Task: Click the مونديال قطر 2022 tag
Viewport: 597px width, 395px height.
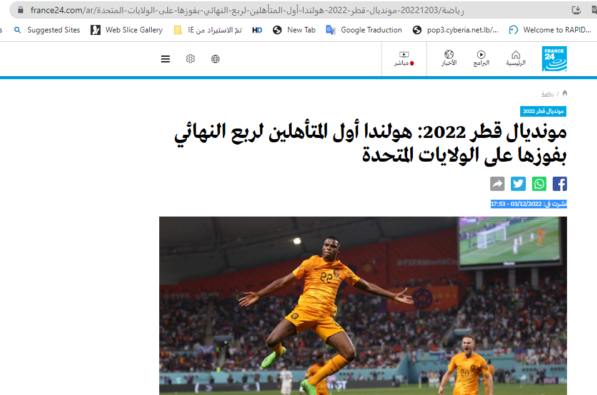Action: click(543, 111)
